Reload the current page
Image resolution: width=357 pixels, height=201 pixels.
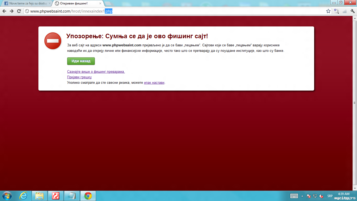[x=19, y=11]
